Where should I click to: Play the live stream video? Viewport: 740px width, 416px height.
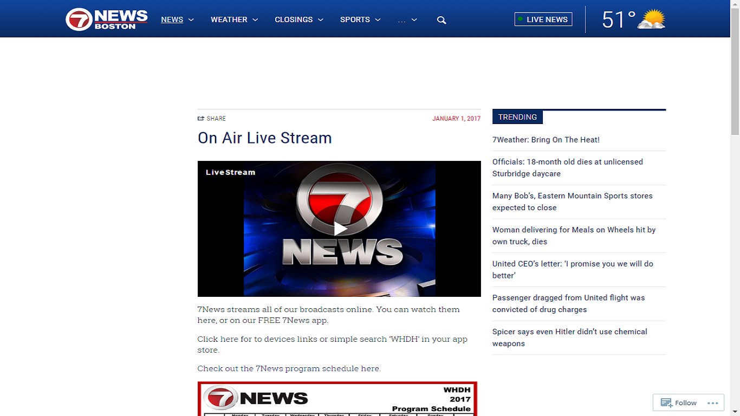click(340, 229)
